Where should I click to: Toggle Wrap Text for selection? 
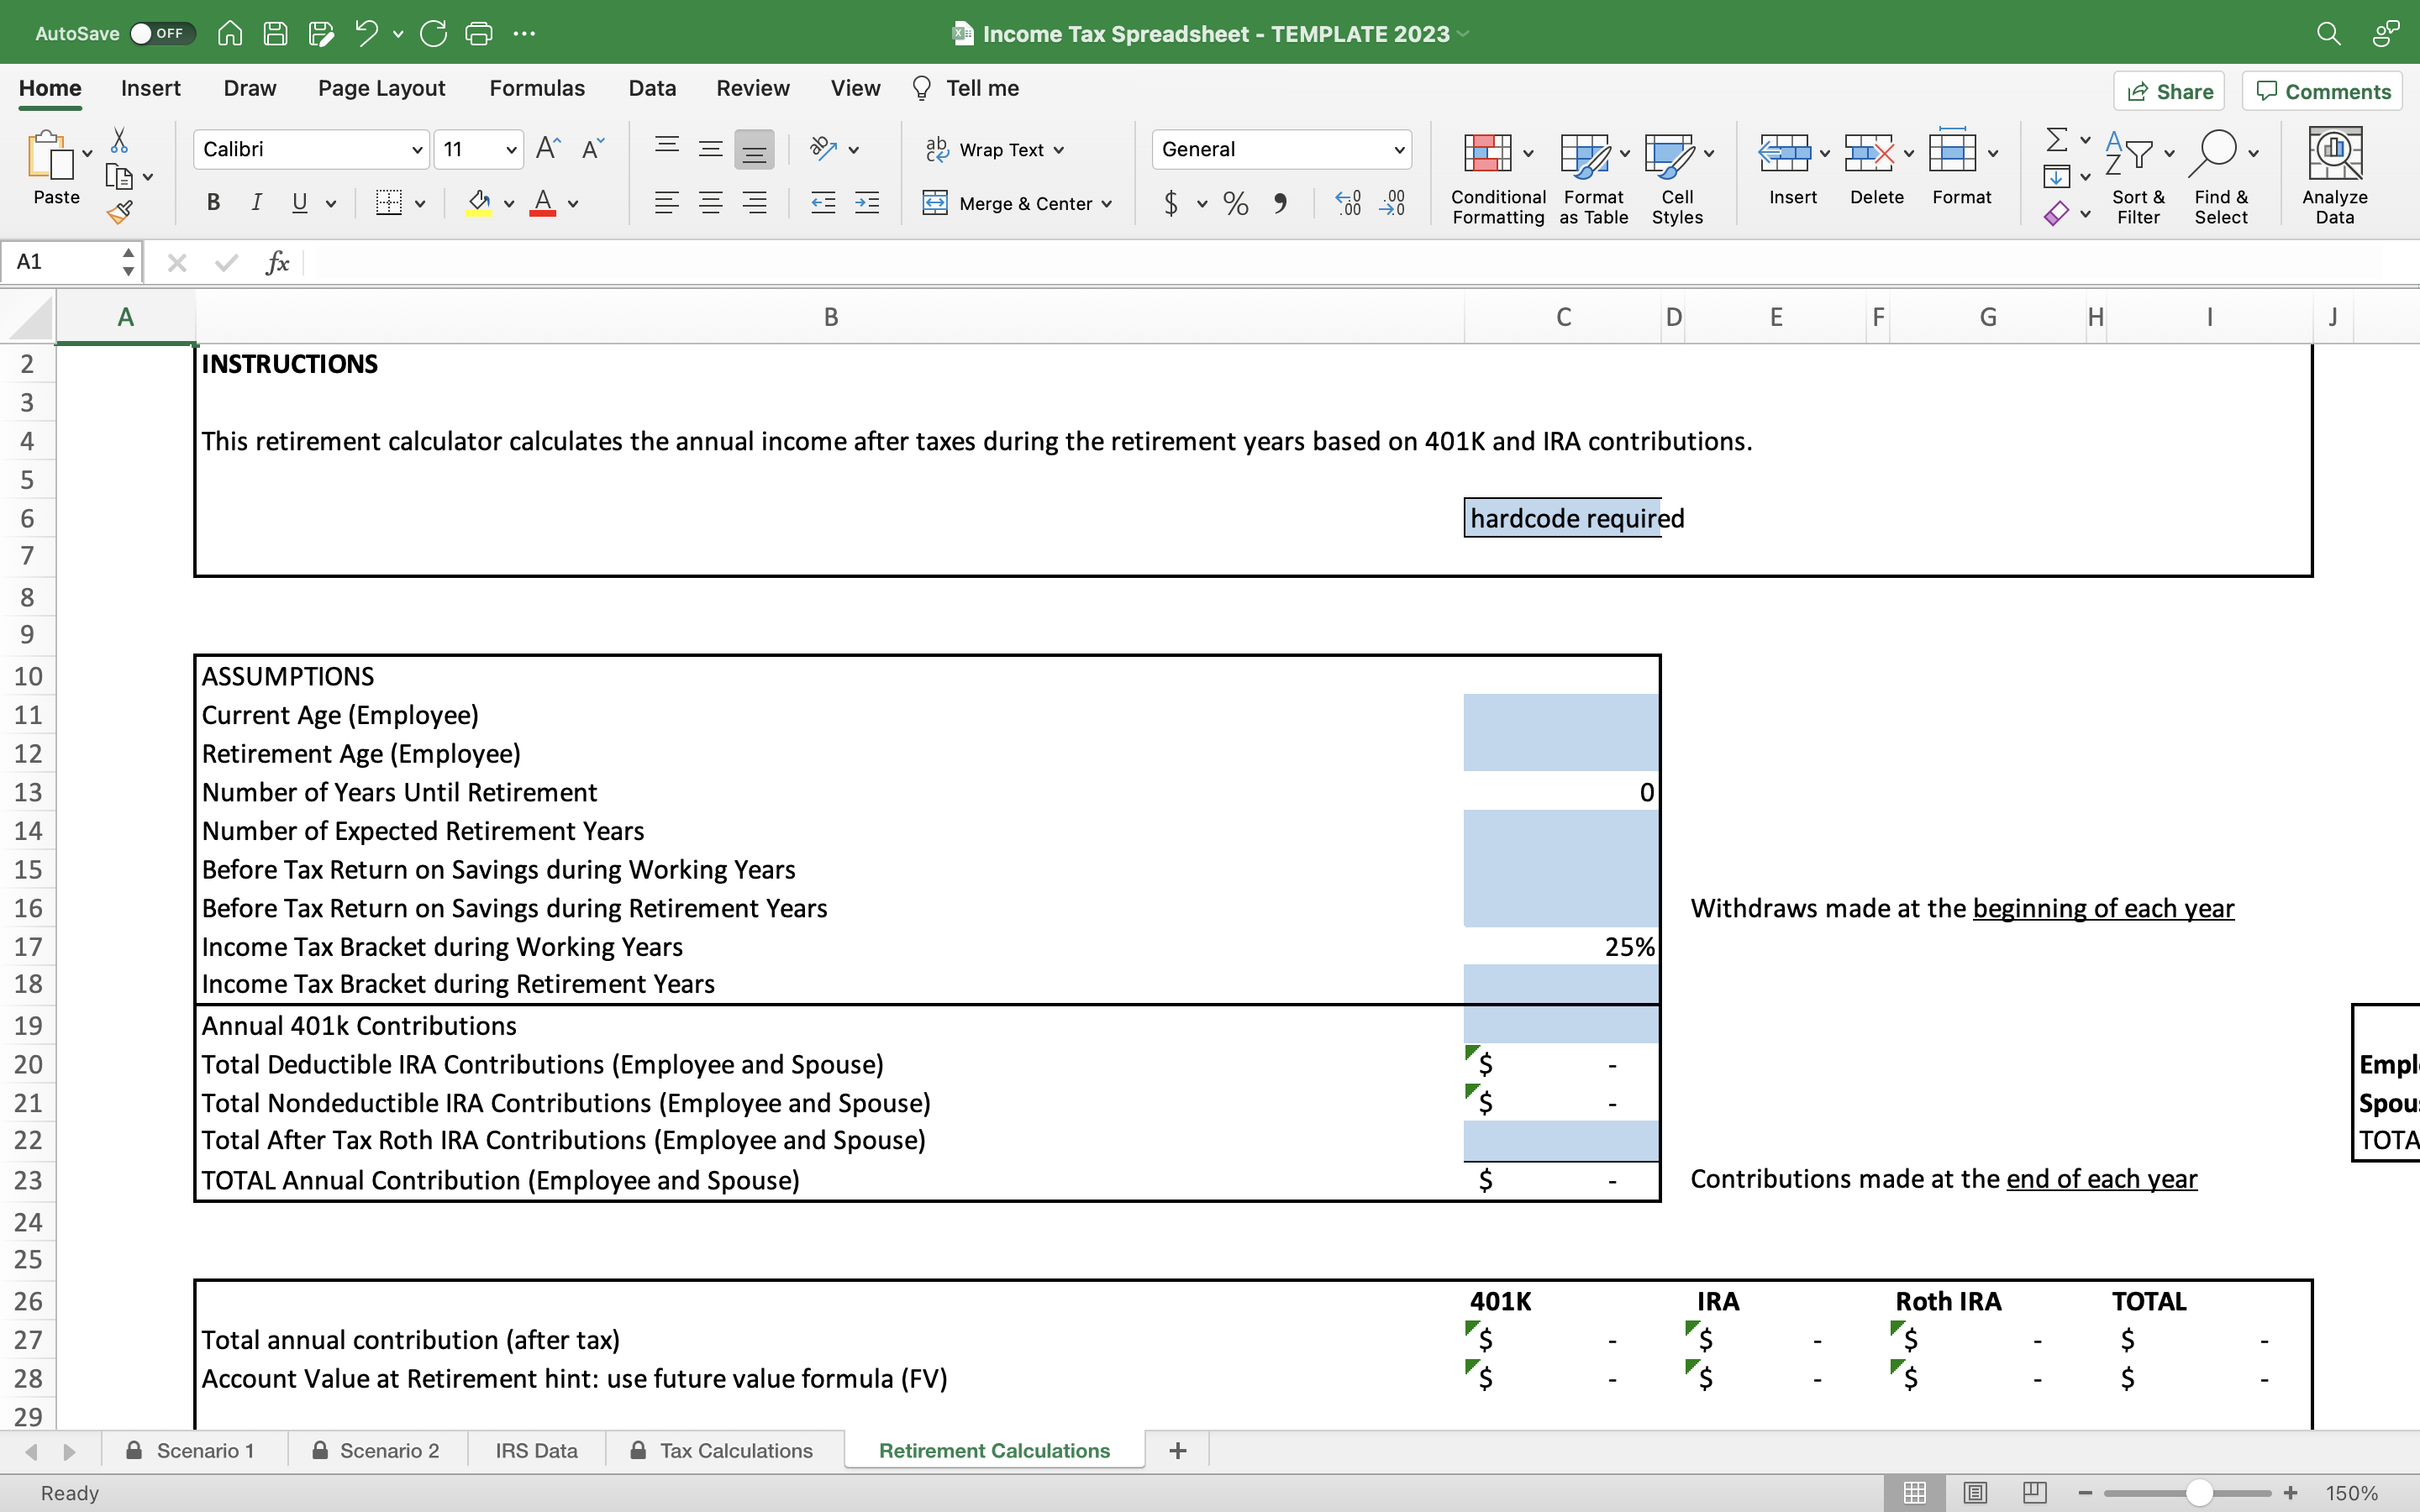coord(995,149)
